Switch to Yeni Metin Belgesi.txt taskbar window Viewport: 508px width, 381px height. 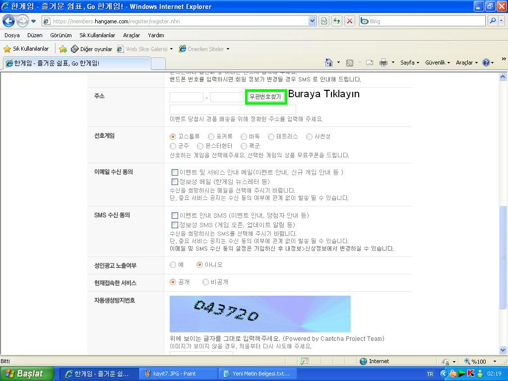coord(257,374)
